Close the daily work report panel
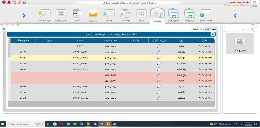The image size is (260, 128). coord(213,34)
